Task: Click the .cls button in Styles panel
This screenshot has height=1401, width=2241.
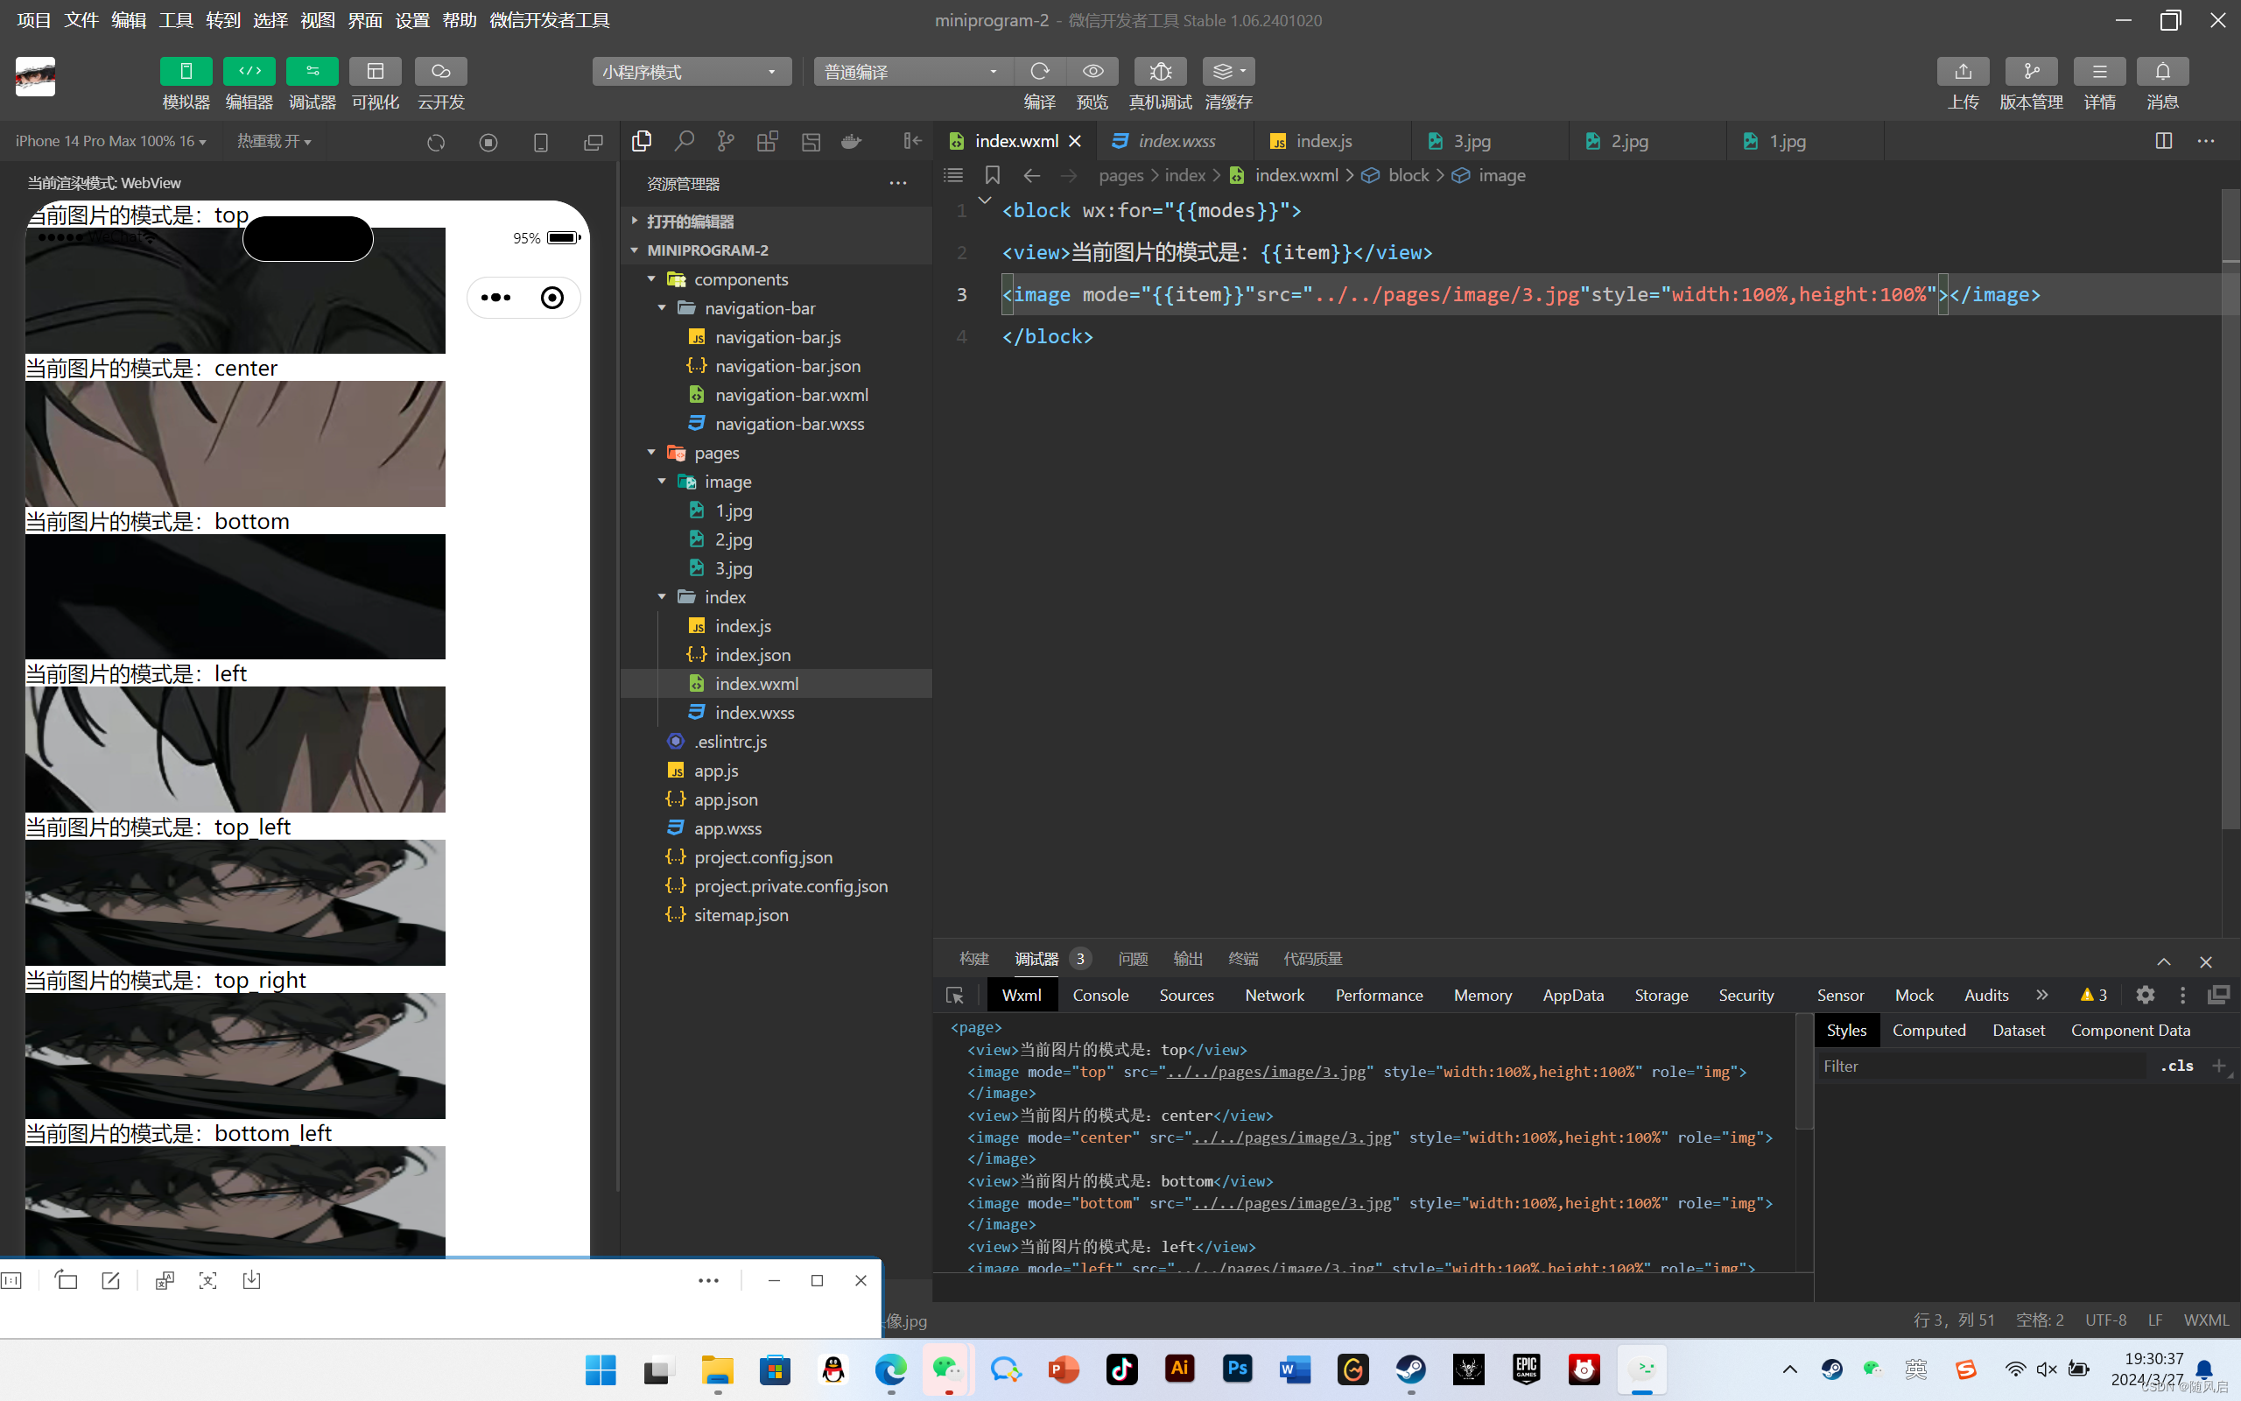Action: [x=2176, y=1066]
